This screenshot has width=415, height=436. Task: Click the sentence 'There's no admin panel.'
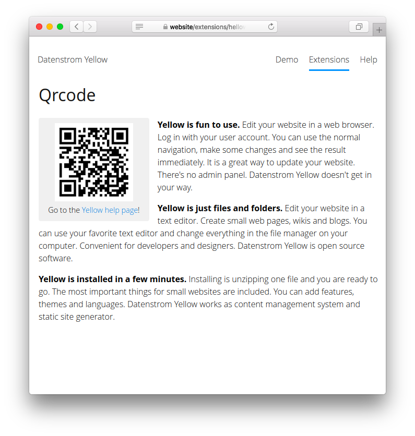pyautogui.click(x=202, y=175)
